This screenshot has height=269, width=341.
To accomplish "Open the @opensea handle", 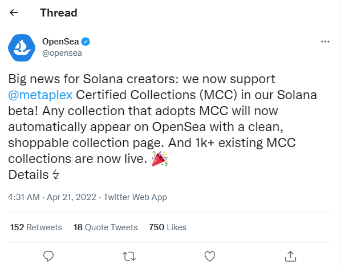I will [x=62, y=53].
